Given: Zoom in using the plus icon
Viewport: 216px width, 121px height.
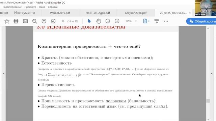Looking at the screenshot, I should 117,21.
